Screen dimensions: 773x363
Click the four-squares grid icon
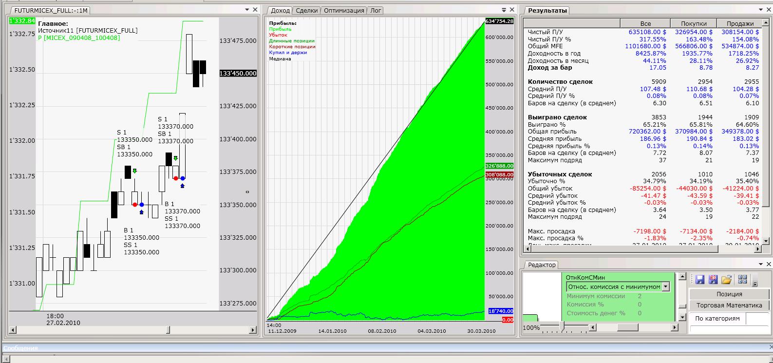742,279
